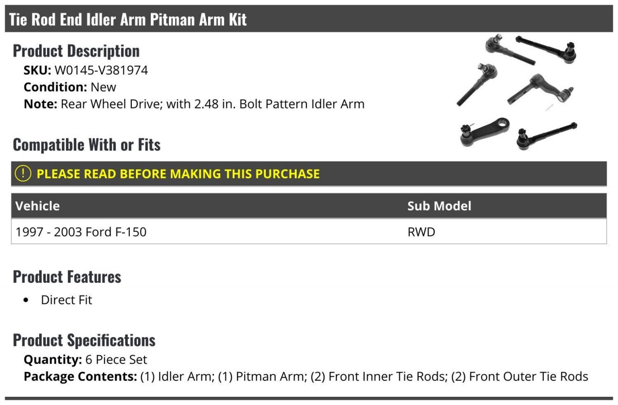Click the Vehicle column header
The image size is (618, 405).
[38, 206]
